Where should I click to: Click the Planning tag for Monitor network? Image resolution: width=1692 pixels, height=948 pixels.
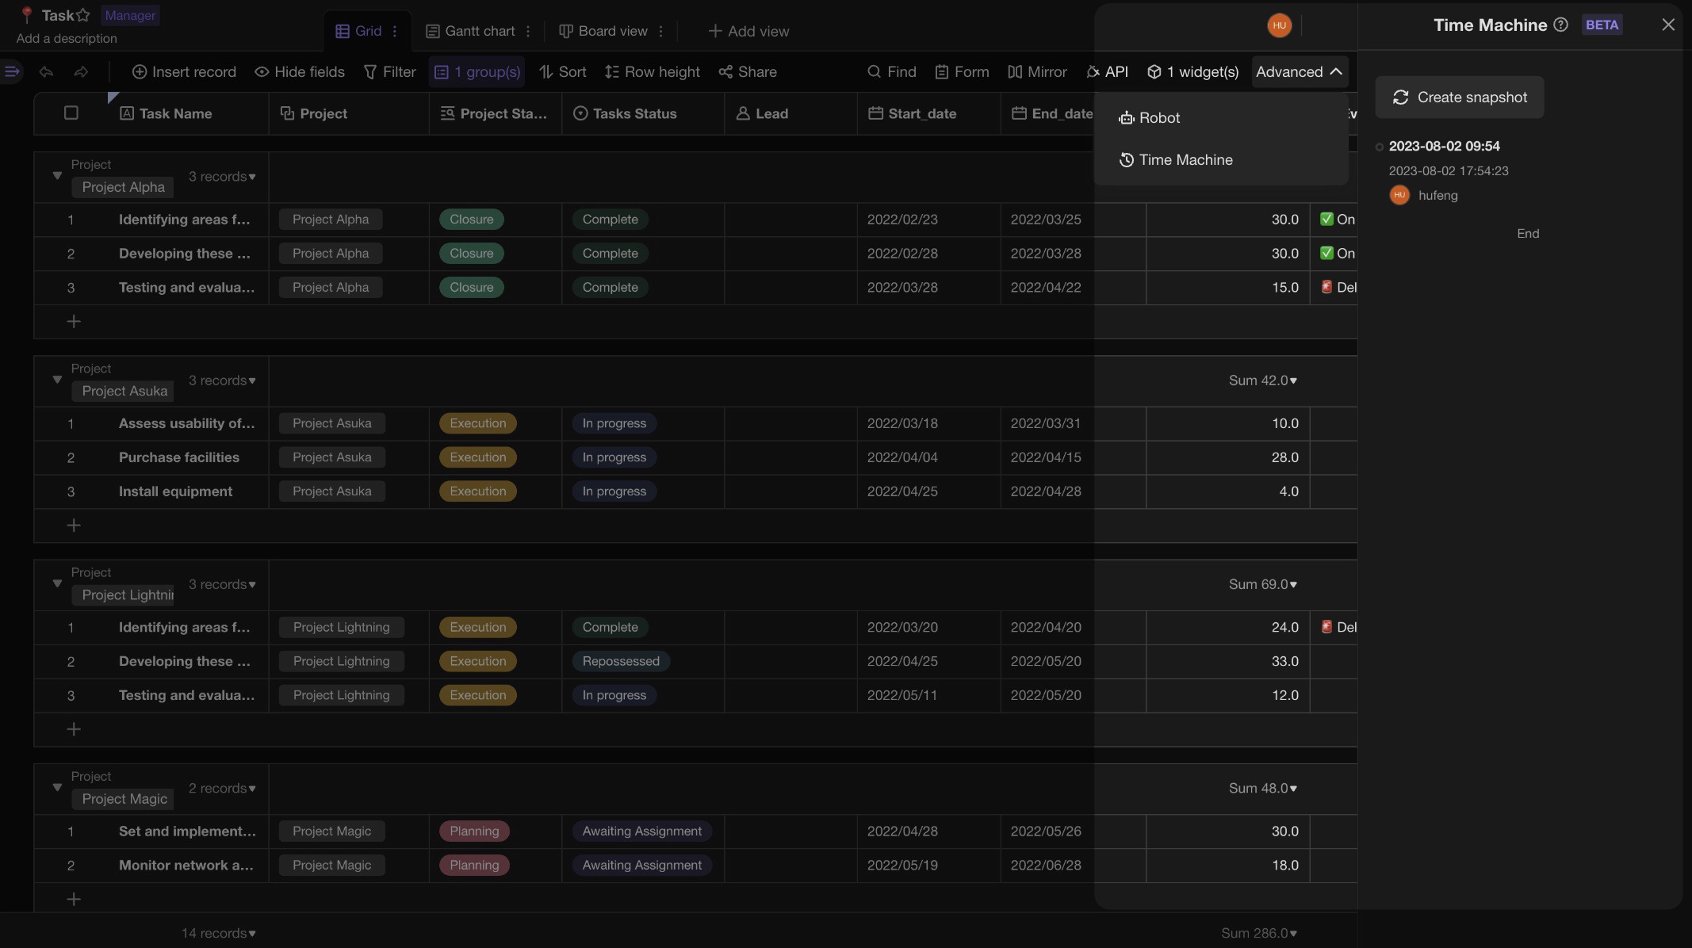[x=474, y=866]
